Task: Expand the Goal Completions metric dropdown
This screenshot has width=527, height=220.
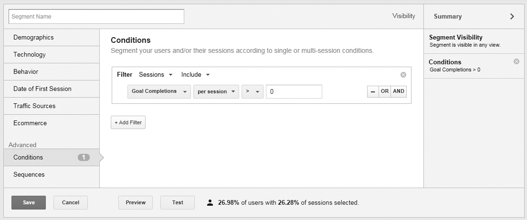Action: pyautogui.click(x=159, y=91)
